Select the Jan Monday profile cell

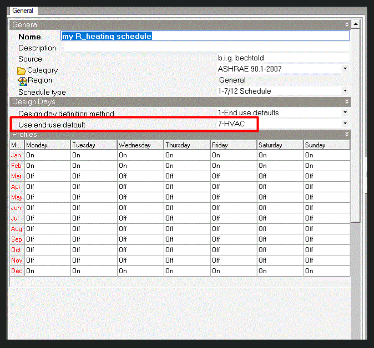pos(48,155)
